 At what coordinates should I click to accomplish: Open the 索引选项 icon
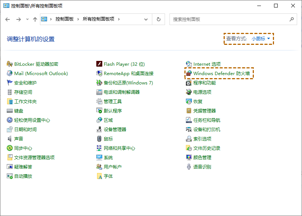click(189, 139)
